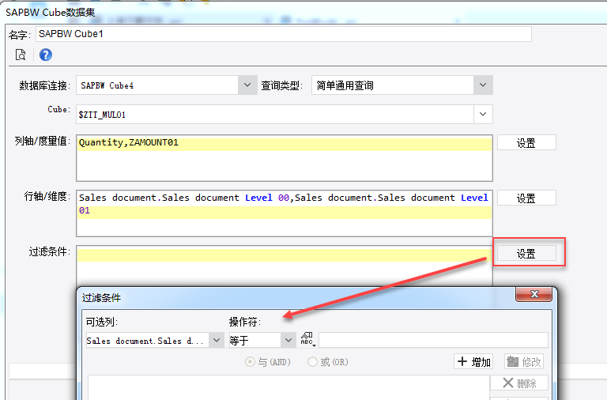Image resolution: width=607 pixels, height=400 pixels.
Task: Edit the 名字 field SAPBW Cube1
Action: [284, 34]
